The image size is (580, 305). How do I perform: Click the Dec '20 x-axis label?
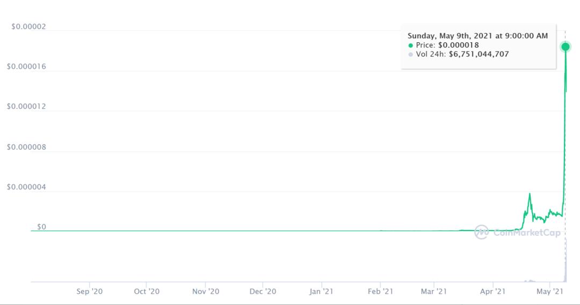tap(263, 292)
